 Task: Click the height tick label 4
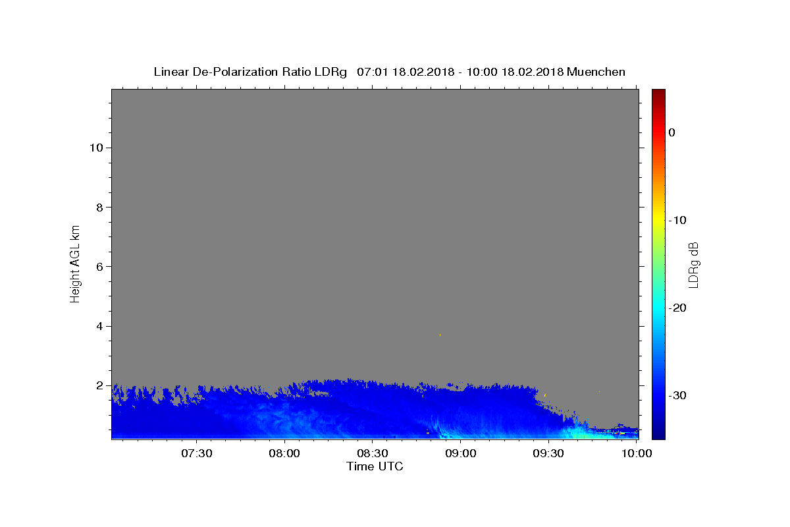click(99, 326)
